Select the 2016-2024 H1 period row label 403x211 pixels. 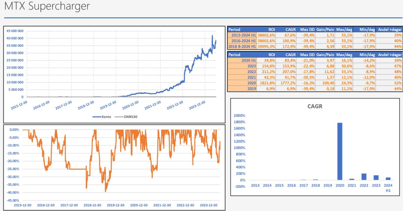pyautogui.click(x=244, y=41)
